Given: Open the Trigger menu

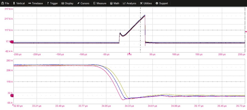Looking at the screenshot, I should coord(52,3).
